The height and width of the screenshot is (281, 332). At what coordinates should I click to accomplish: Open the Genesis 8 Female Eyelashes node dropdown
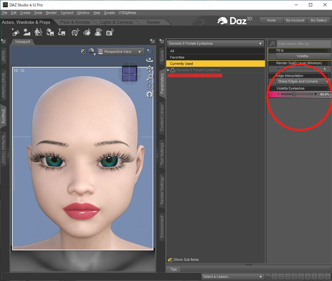coord(215,43)
